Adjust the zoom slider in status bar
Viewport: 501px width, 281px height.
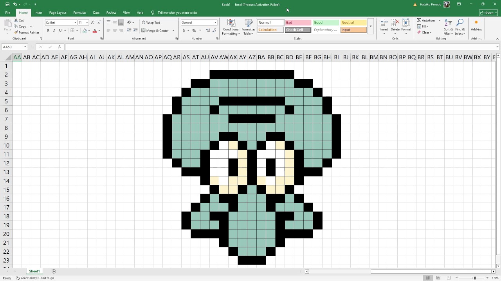click(x=475, y=278)
